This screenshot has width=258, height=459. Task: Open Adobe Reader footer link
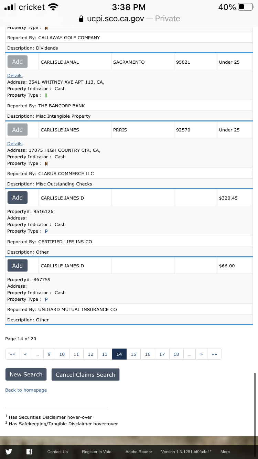[x=139, y=452]
